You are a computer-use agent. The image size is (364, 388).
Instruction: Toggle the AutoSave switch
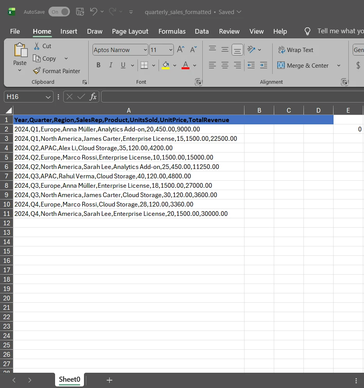point(59,12)
